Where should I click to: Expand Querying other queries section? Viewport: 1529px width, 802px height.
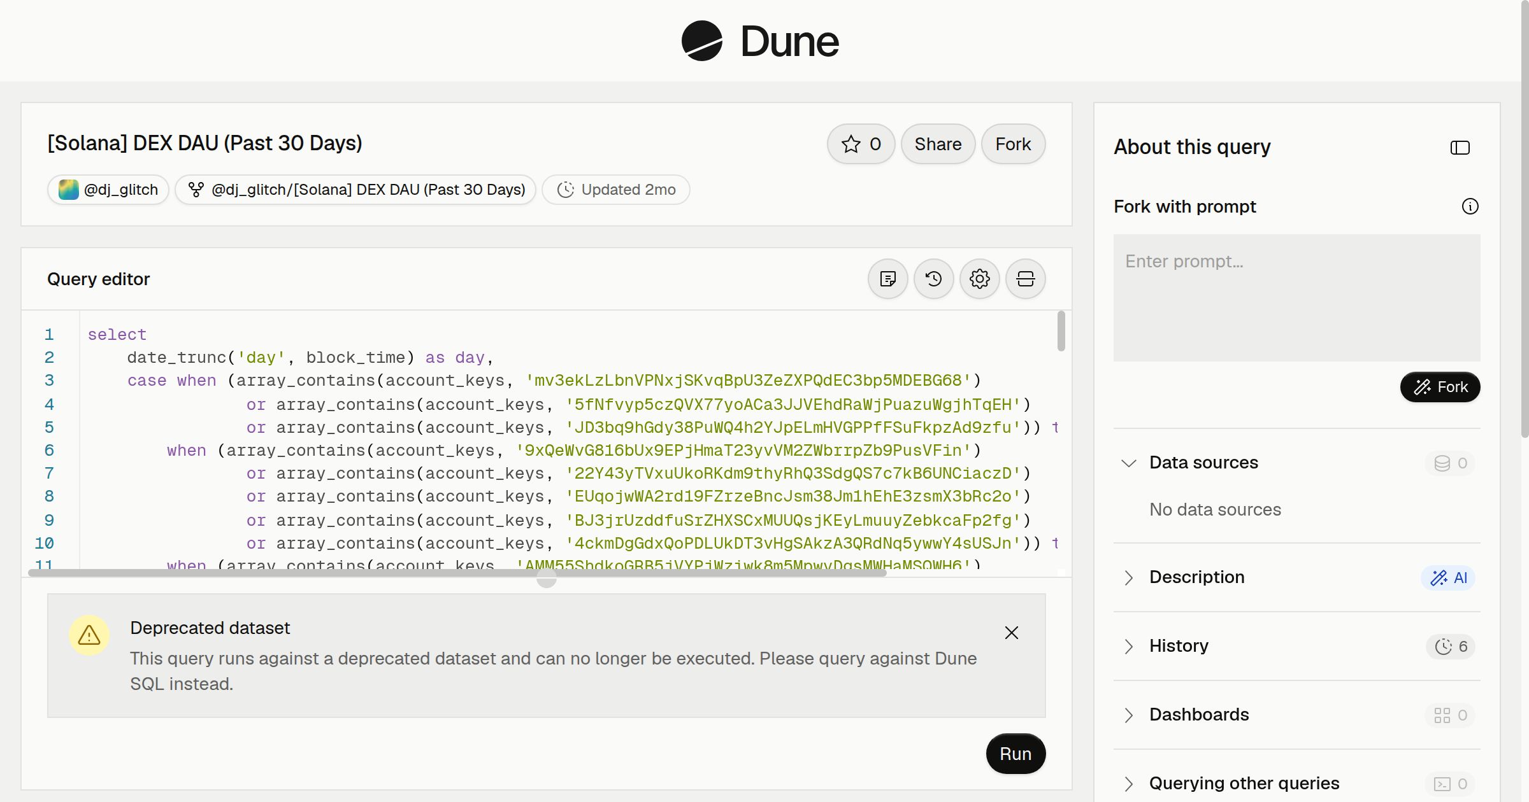click(x=1128, y=784)
